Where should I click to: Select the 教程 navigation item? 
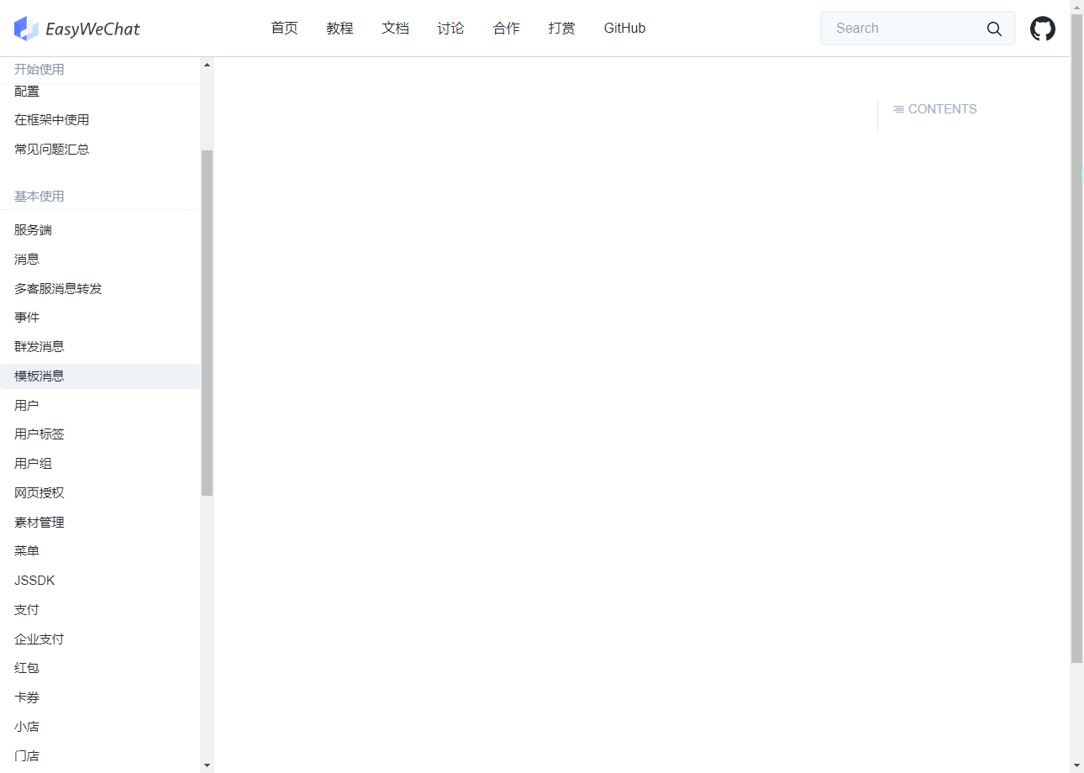coord(339,28)
